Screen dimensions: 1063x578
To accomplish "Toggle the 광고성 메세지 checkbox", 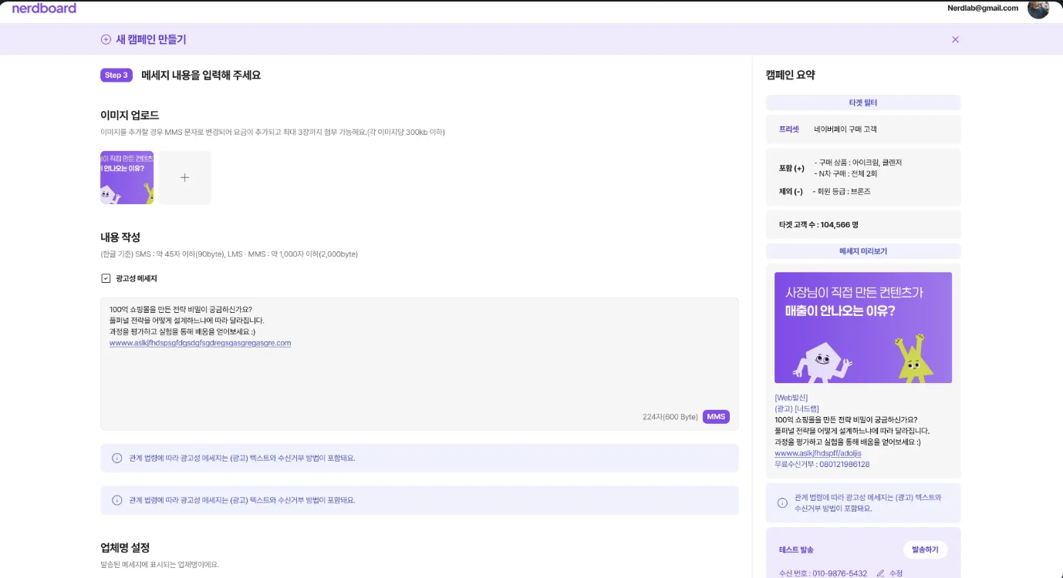I will pyautogui.click(x=106, y=278).
